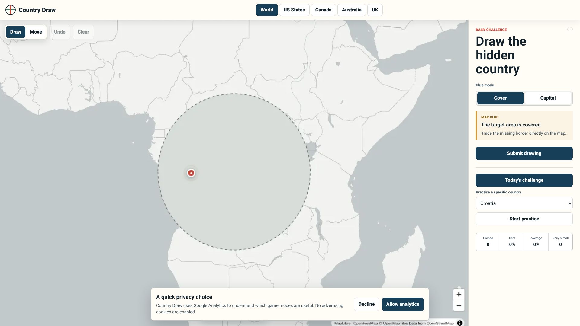Viewport: 580px width, 326px height.
Task: Open the World map tab
Action: (x=267, y=10)
